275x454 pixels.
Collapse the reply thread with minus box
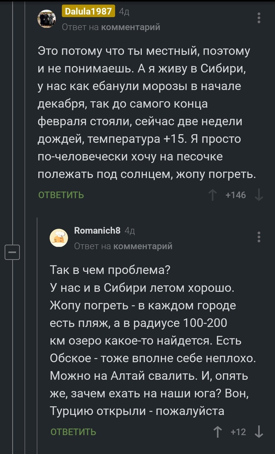point(12,251)
